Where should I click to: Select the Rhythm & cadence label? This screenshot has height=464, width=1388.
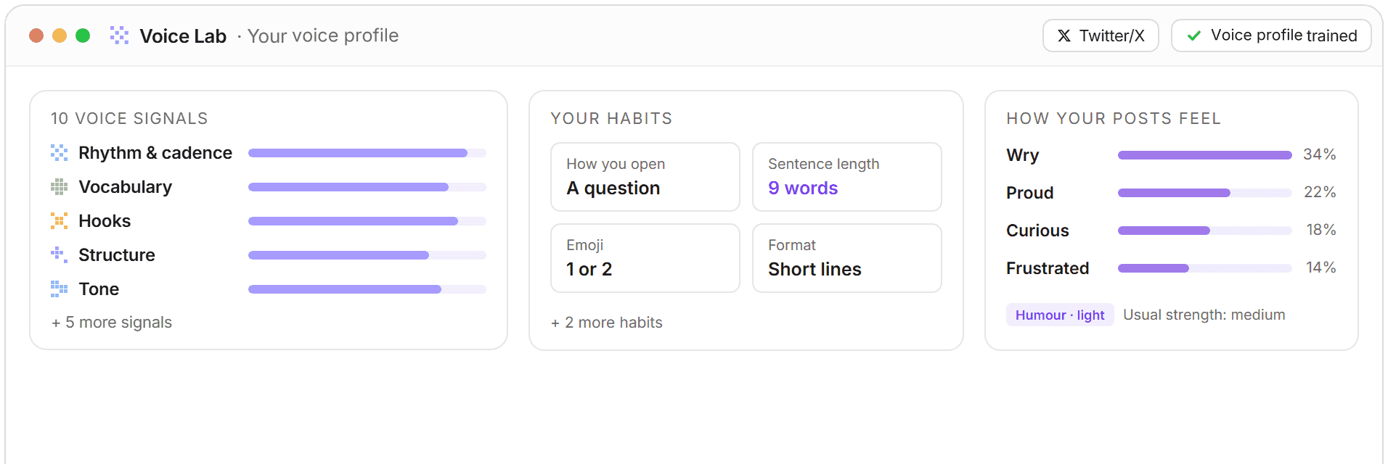click(x=155, y=153)
